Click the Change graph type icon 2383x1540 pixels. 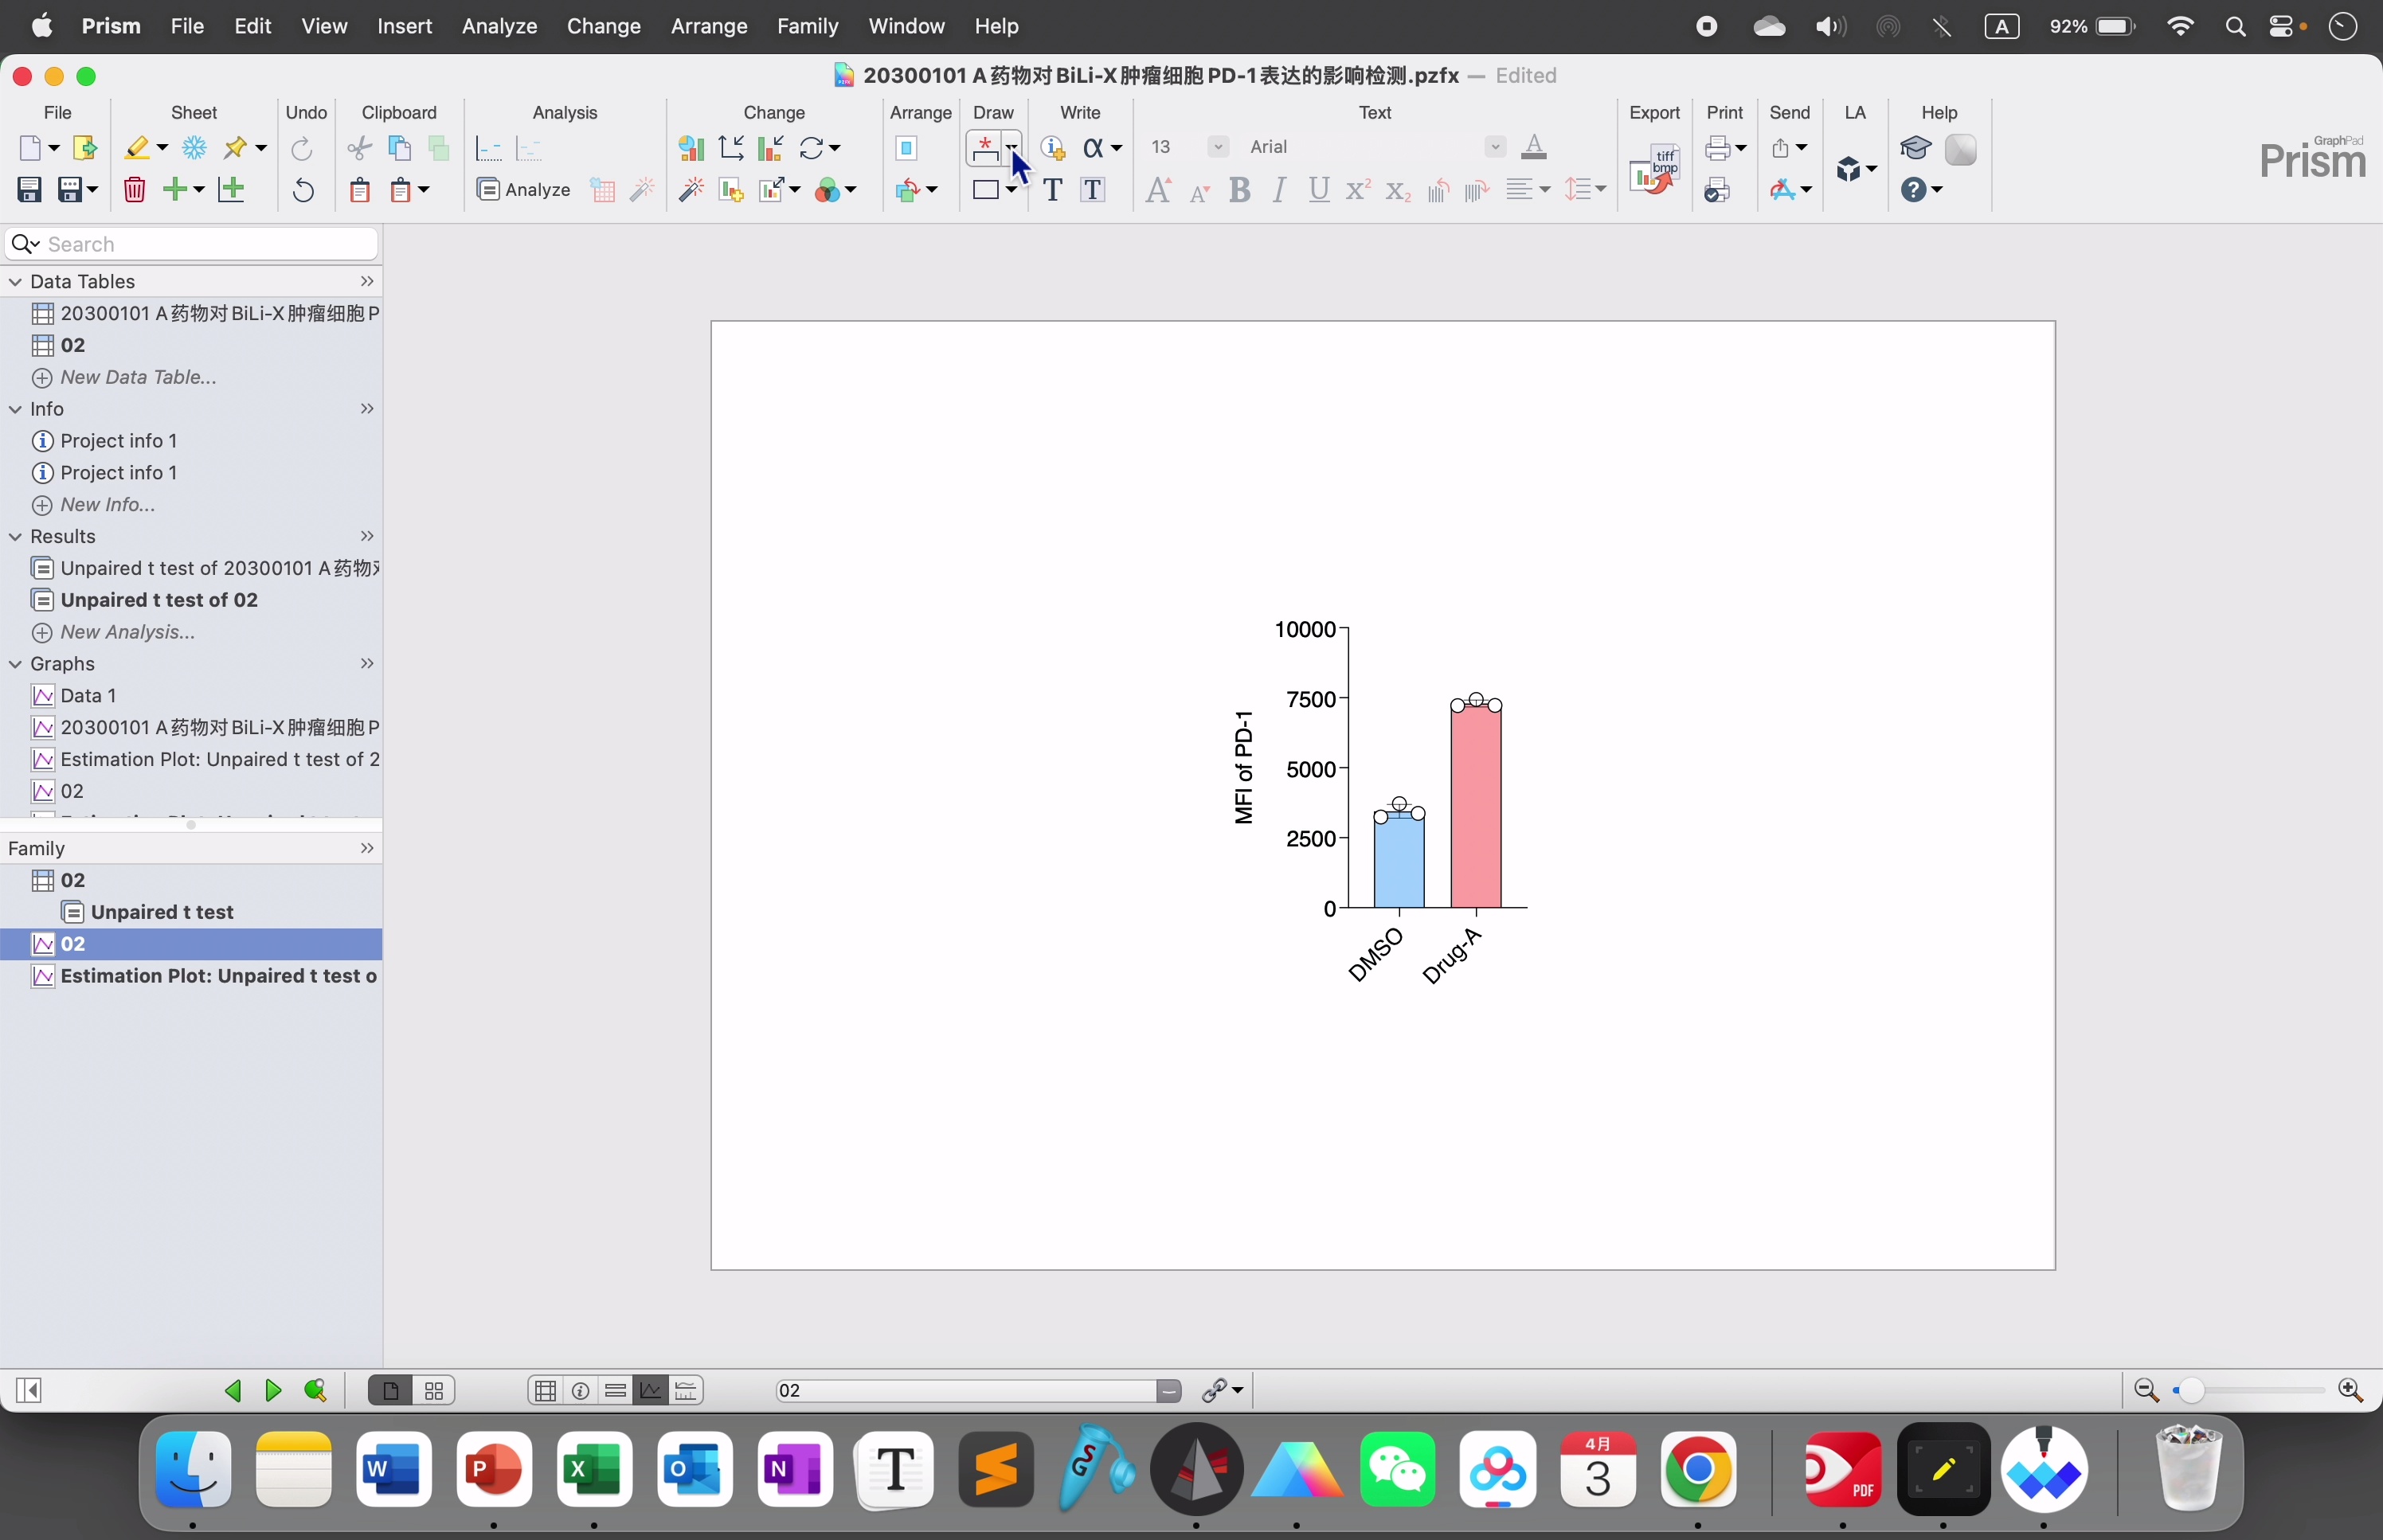click(690, 148)
